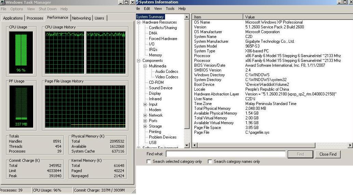Open the Shut Down menu
This screenshot has height=196, width=353.
[47, 9]
